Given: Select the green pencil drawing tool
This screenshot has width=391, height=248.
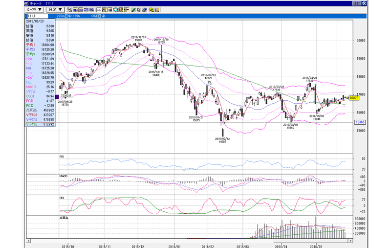Looking at the screenshot, I should coord(133,10).
